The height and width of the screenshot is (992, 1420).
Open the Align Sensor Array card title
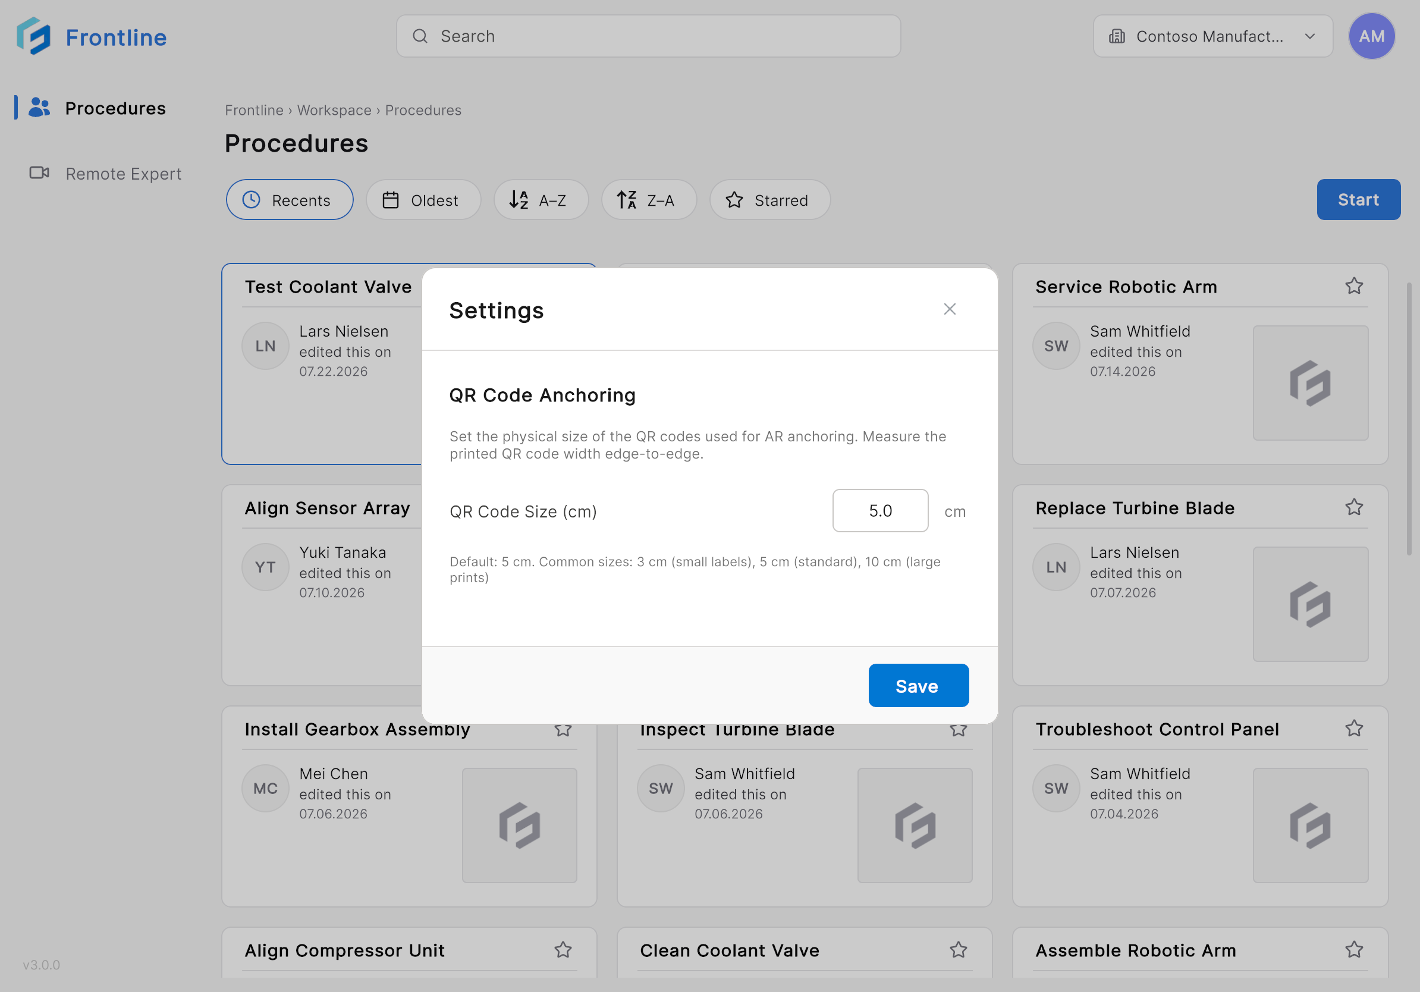[x=327, y=508]
